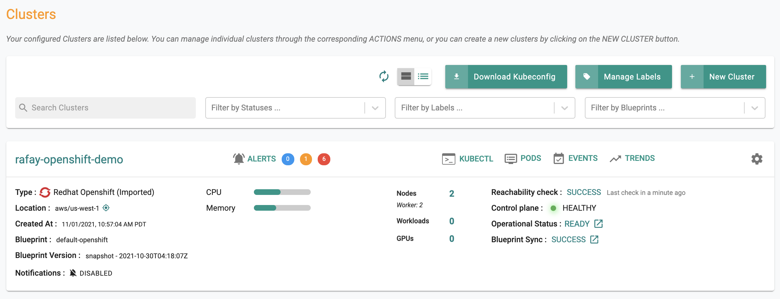This screenshot has height=299, width=780.
Task: Open Filter by Statuses dropdown
Action: point(295,108)
